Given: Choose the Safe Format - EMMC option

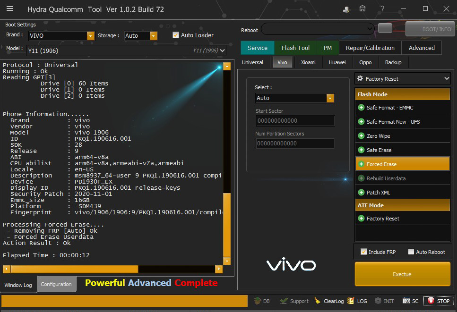Looking at the screenshot, I should pyautogui.click(x=389, y=108).
